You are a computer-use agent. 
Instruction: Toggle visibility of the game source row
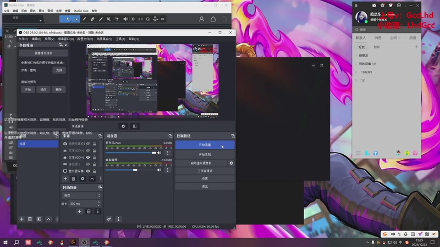point(88,164)
